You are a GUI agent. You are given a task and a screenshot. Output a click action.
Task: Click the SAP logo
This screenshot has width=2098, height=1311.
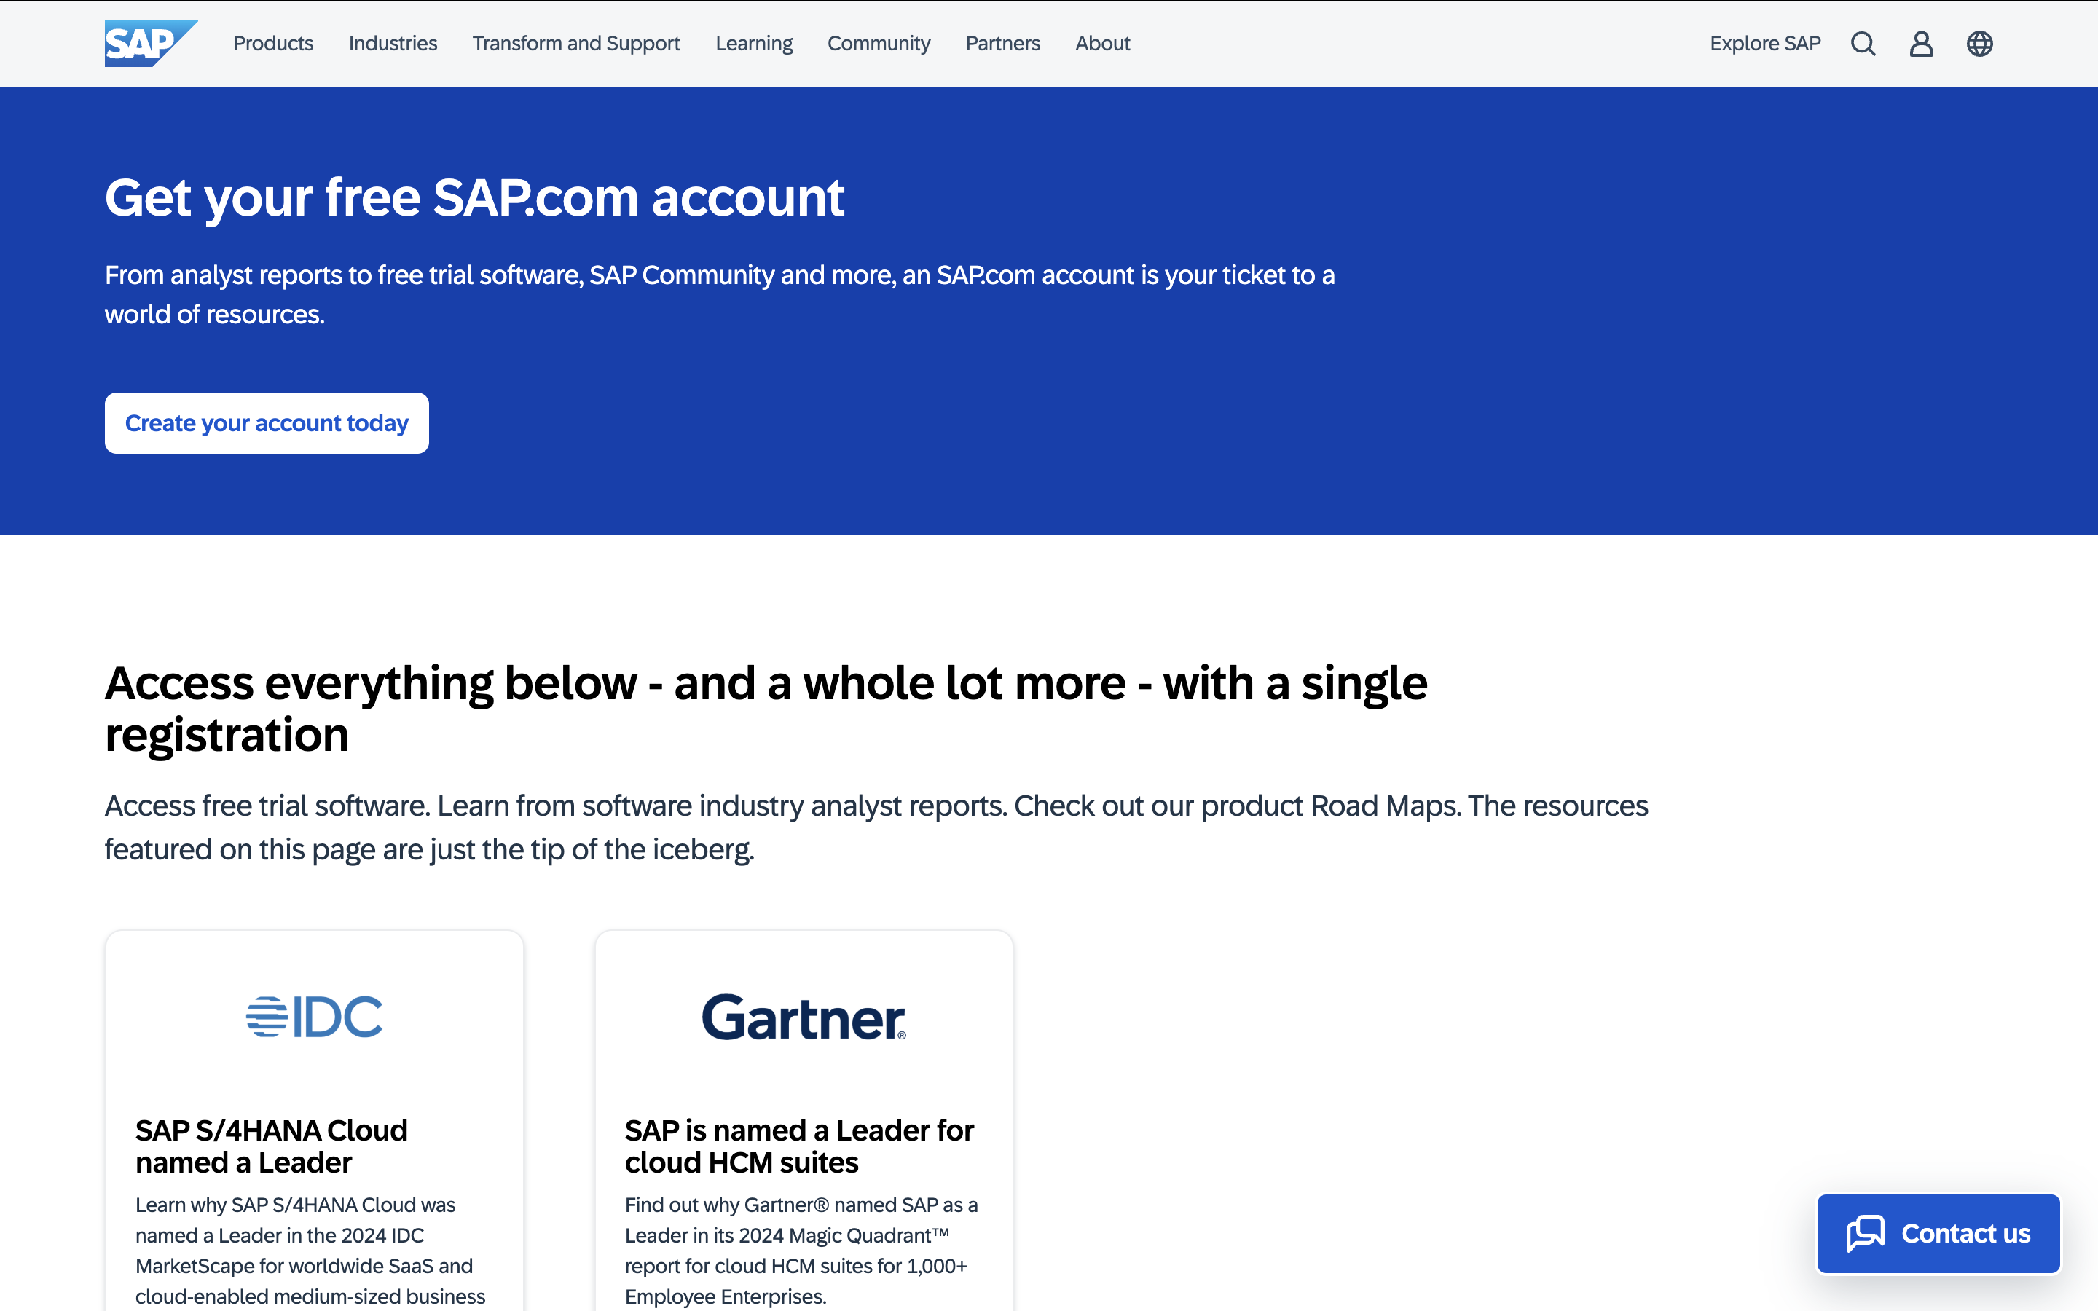tap(149, 44)
